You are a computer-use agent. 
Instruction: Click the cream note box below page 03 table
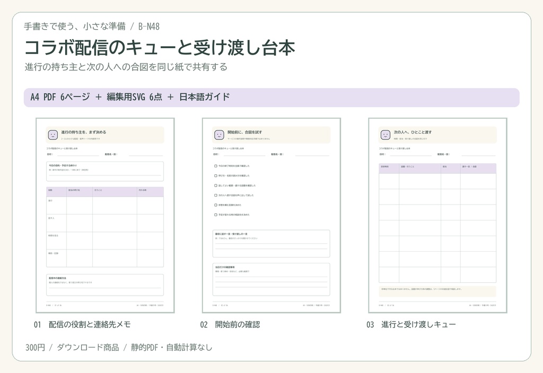point(437,291)
